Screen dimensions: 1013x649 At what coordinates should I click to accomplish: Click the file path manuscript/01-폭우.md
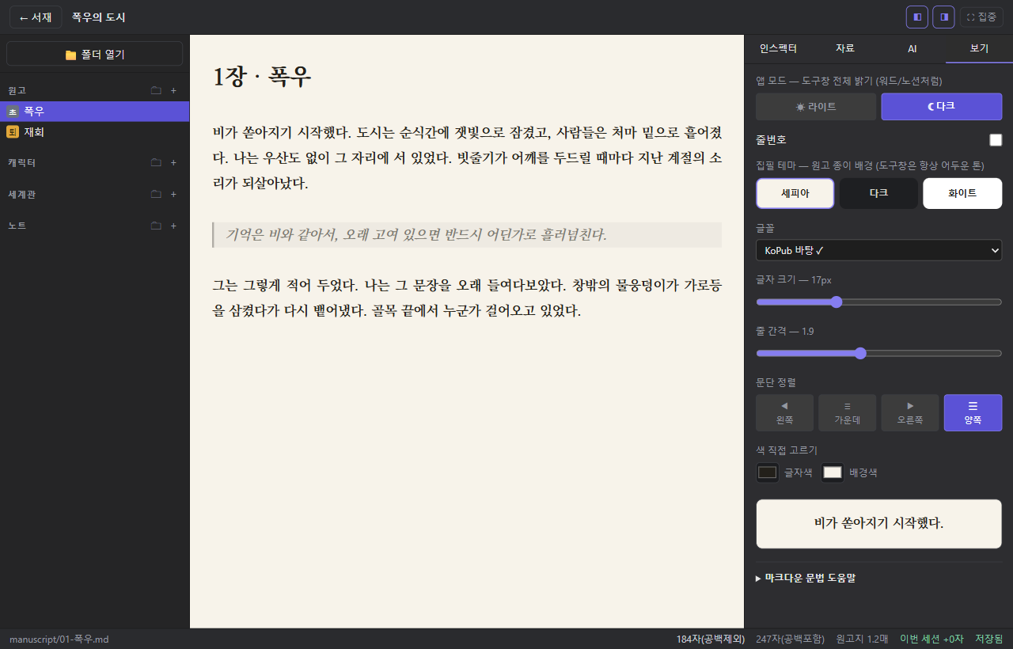coord(59,639)
